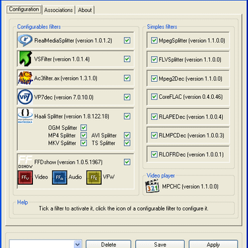Screen dimensions: 248x248
Task: Click the MPCHC 321 player icon
Action: click(152, 187)
